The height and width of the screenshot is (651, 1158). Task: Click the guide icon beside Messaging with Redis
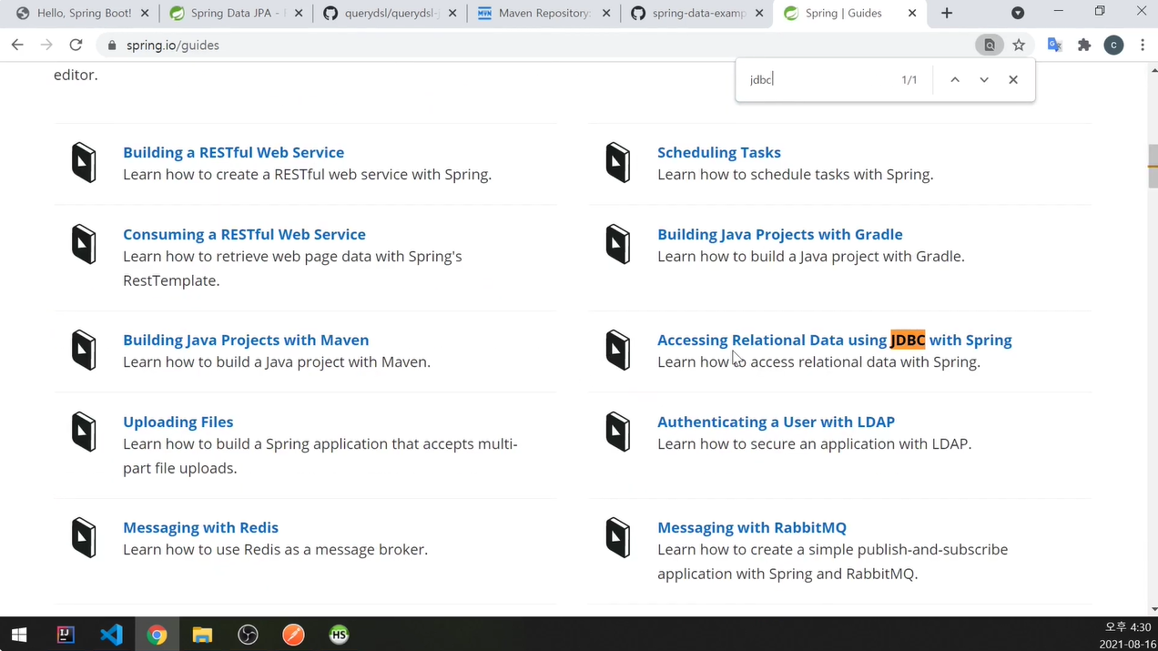(84, 538)
